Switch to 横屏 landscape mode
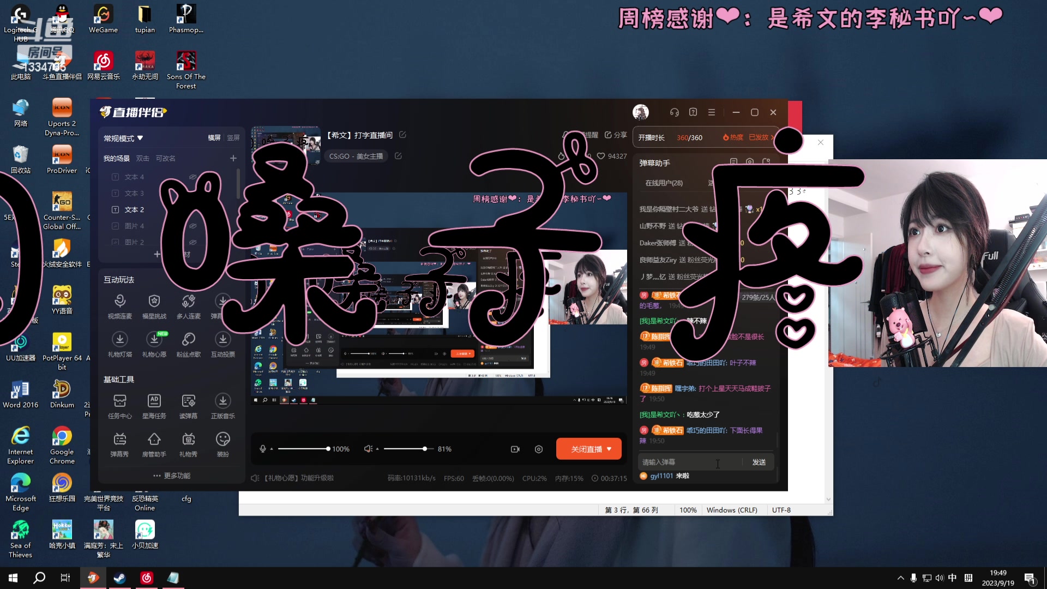The width and height of the screenshot is (1047, 589). tap(214, 138)
